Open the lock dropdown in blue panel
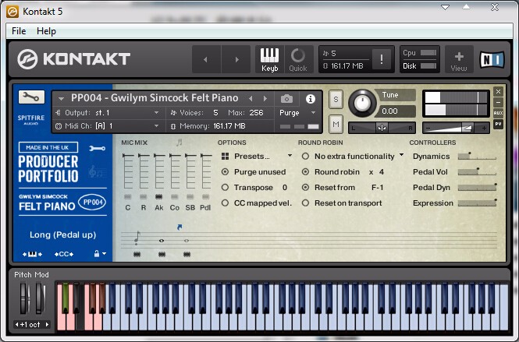The image size is (519, 342). pyautogui.click(x=100, y=254)
